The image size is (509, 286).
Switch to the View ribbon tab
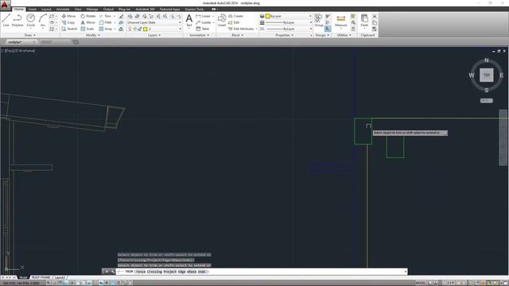pyautogui.click(x=78, y=9)
